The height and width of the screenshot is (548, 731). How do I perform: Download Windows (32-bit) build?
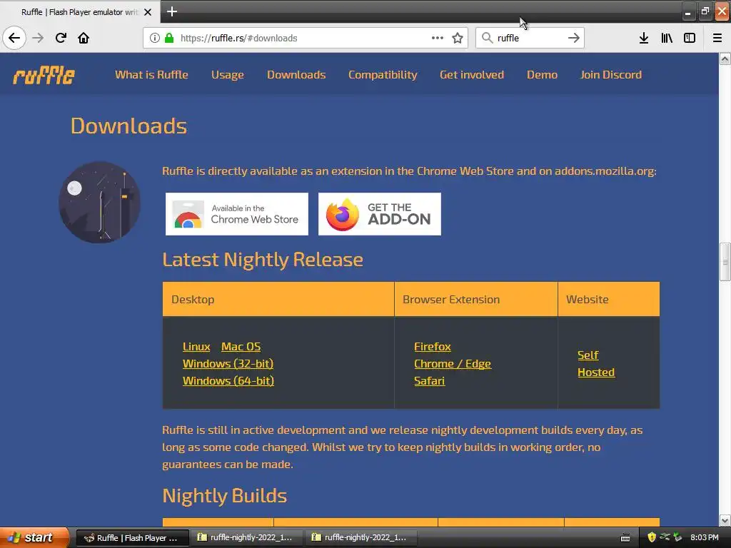pos(228,363)
